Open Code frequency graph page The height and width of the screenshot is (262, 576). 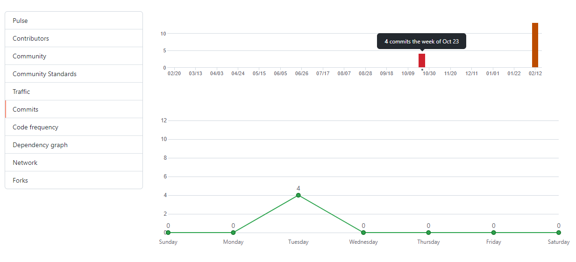[74, 127]
